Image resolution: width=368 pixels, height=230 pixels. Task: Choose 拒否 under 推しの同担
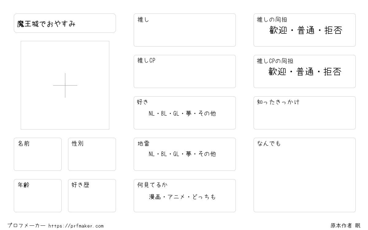click(x=333, y=30)
